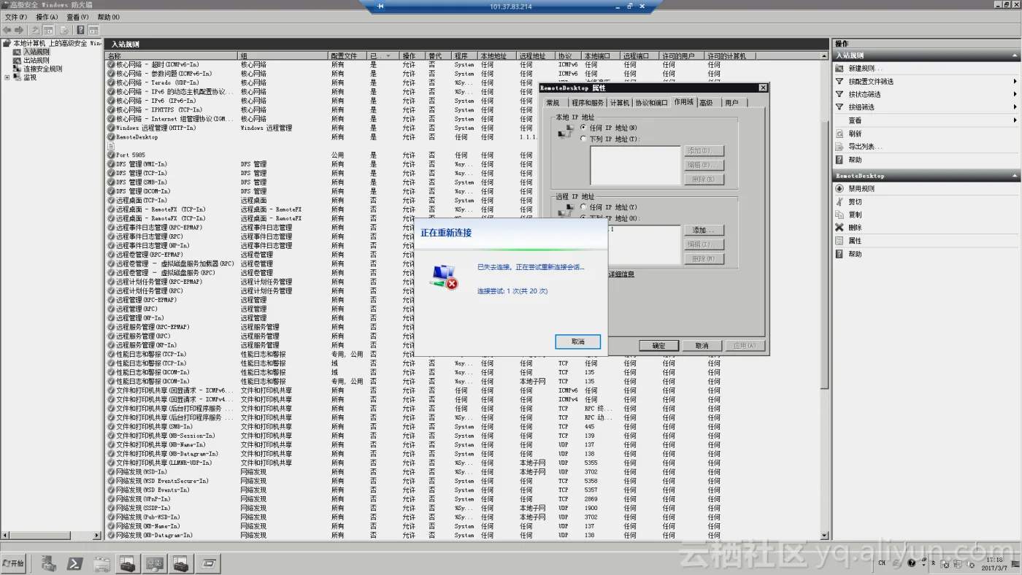Image resolution: width=1022 pixels, height=575 pixels.
Task: Switch to the Protocols and Ports (协议和端口) tab
Action: [651, 103]
